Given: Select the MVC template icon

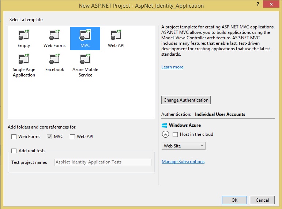Looking at the screenshot, I should tap(85, 36).
